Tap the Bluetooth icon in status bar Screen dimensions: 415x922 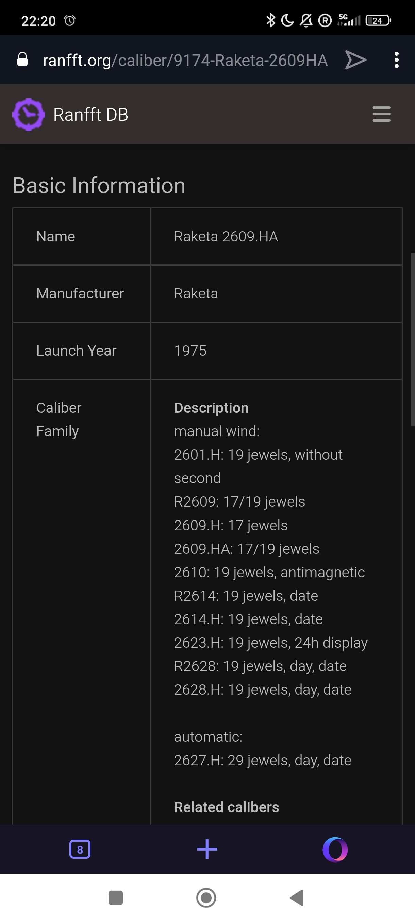tap(271, 20)
